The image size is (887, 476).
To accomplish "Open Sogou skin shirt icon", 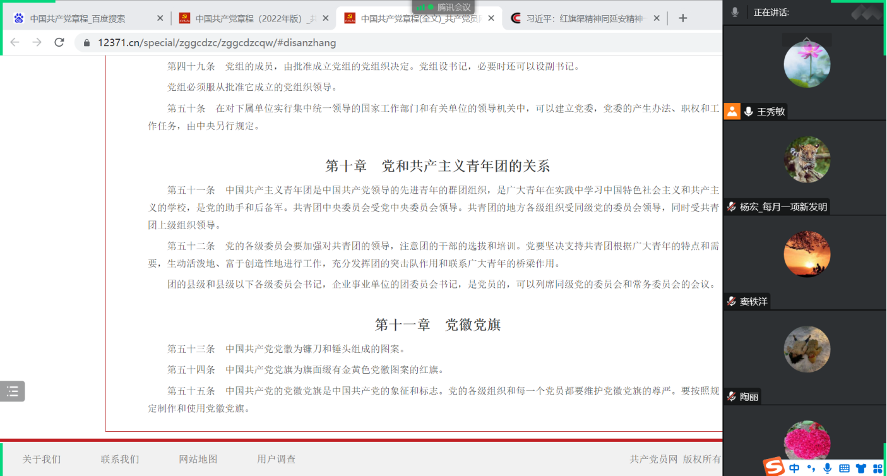I will [860, 468].
